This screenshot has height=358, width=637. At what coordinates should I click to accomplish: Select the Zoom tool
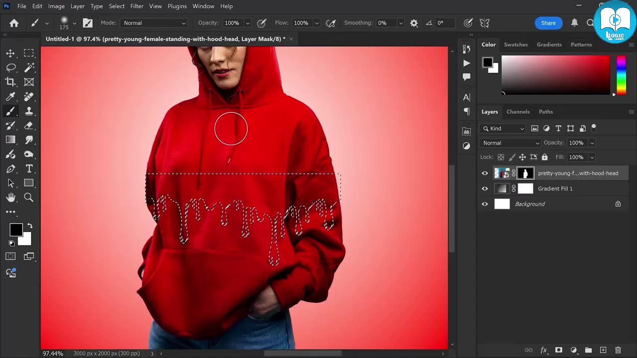[29, 197]
